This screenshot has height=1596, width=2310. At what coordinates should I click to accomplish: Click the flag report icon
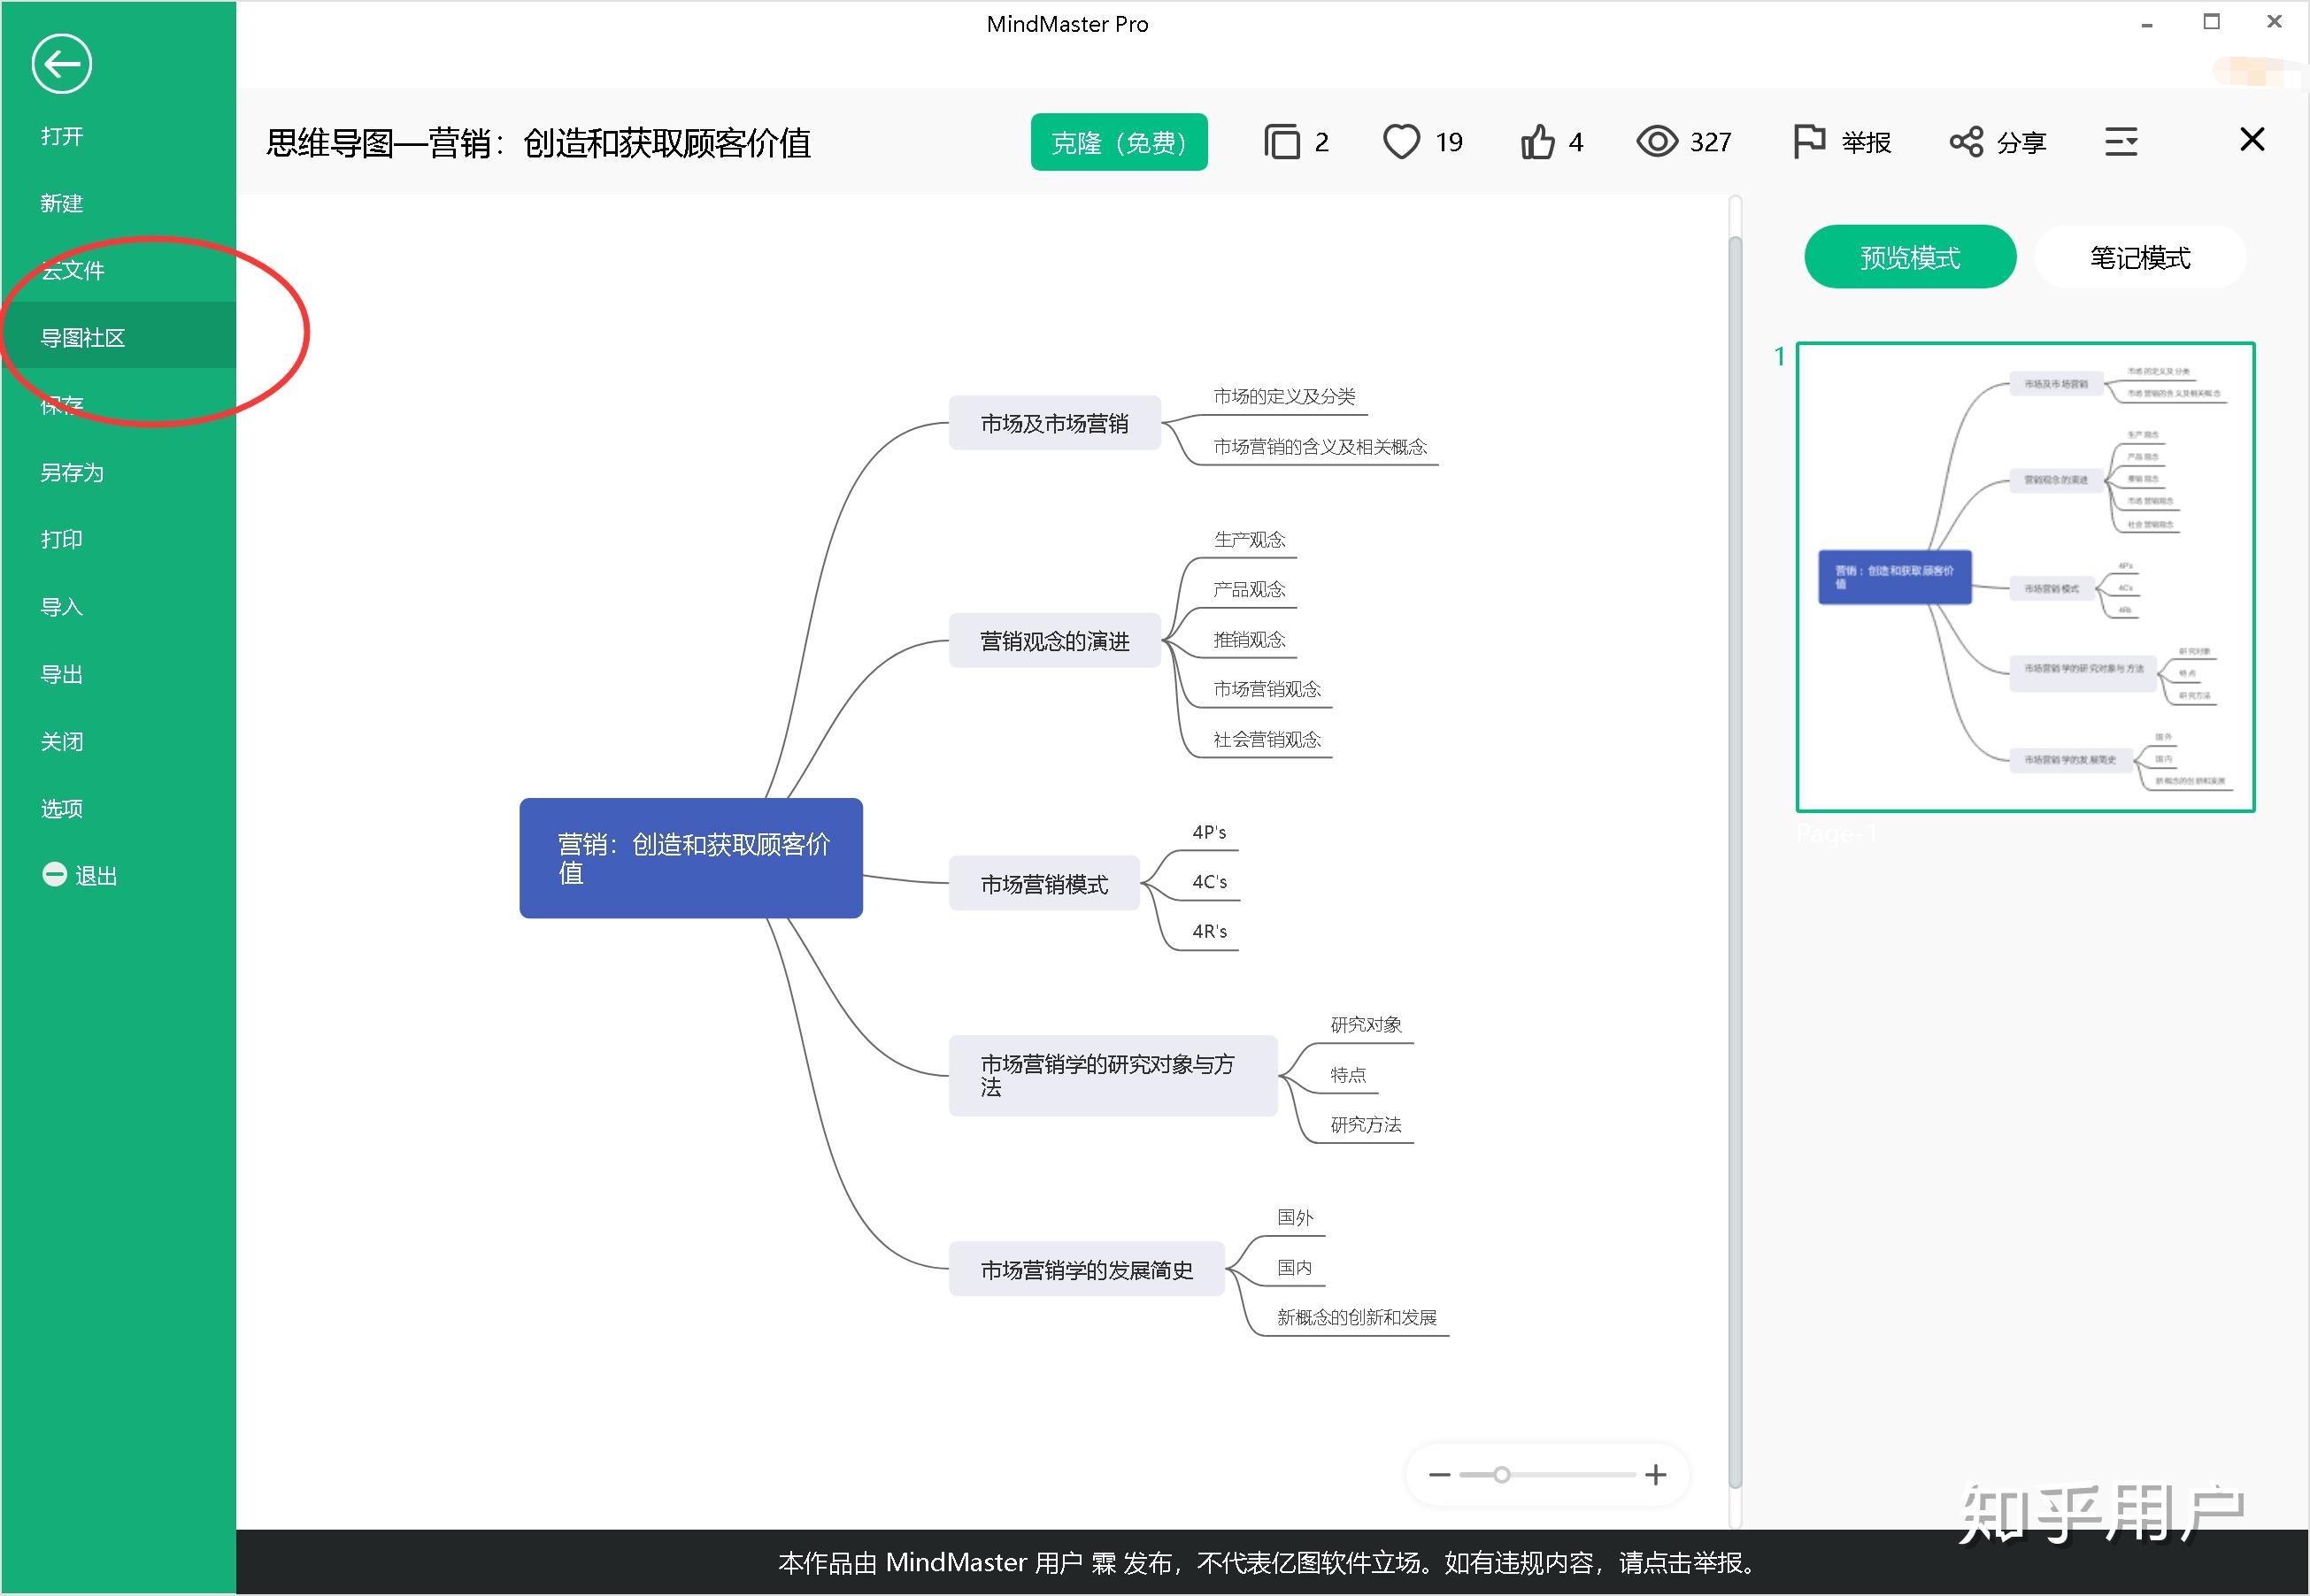pyautogui.click(x=1809, y=142)
